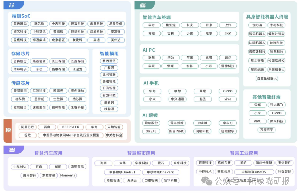Choose the Rokid tag under AI 眼镜
299x193 pixels.
tap(202, 123)
